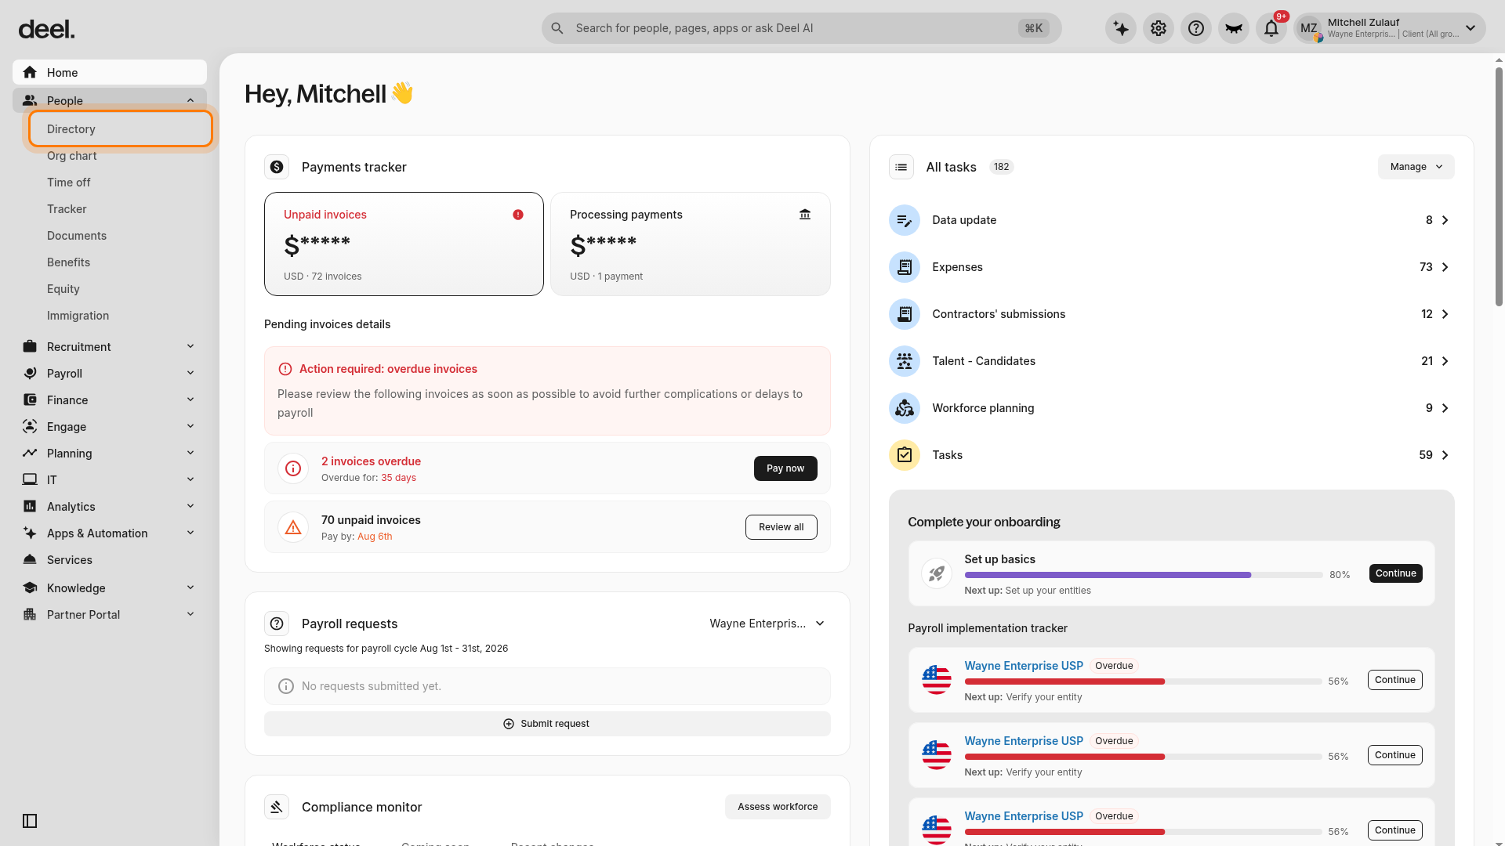This screenshot has height=846, width=1505.
Task: Expand the IT menu
Action: (190, 479)
